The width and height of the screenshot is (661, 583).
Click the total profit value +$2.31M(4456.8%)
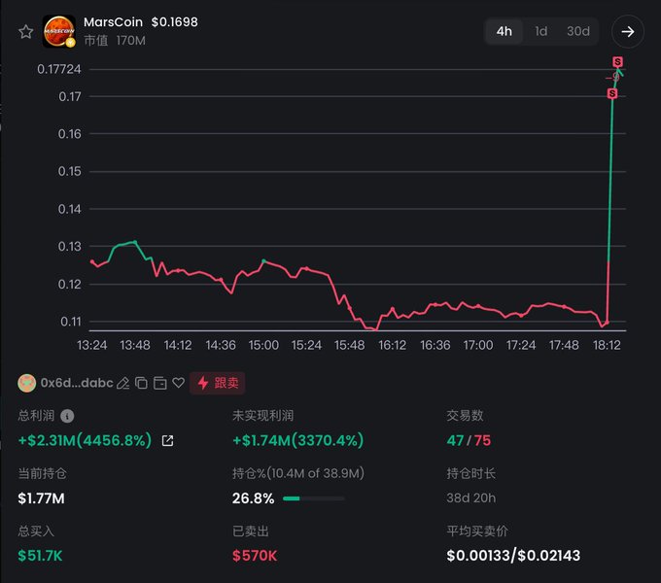coord(85,440)
